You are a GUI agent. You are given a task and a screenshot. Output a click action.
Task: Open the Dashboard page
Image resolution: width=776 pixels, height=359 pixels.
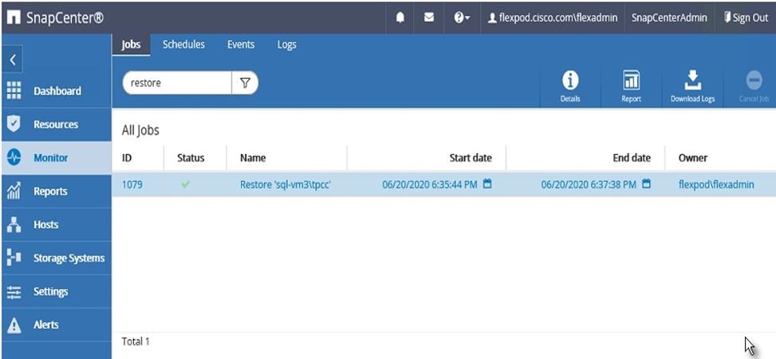57,91
